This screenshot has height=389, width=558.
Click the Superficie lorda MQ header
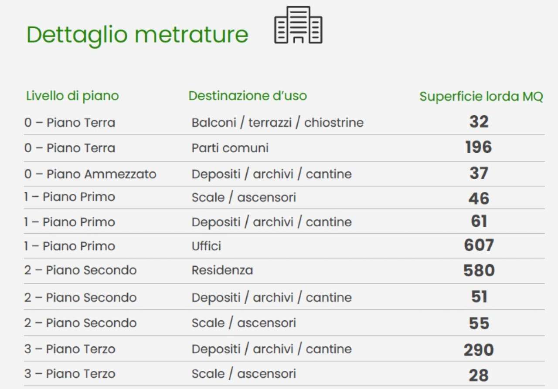click(481, 97)
